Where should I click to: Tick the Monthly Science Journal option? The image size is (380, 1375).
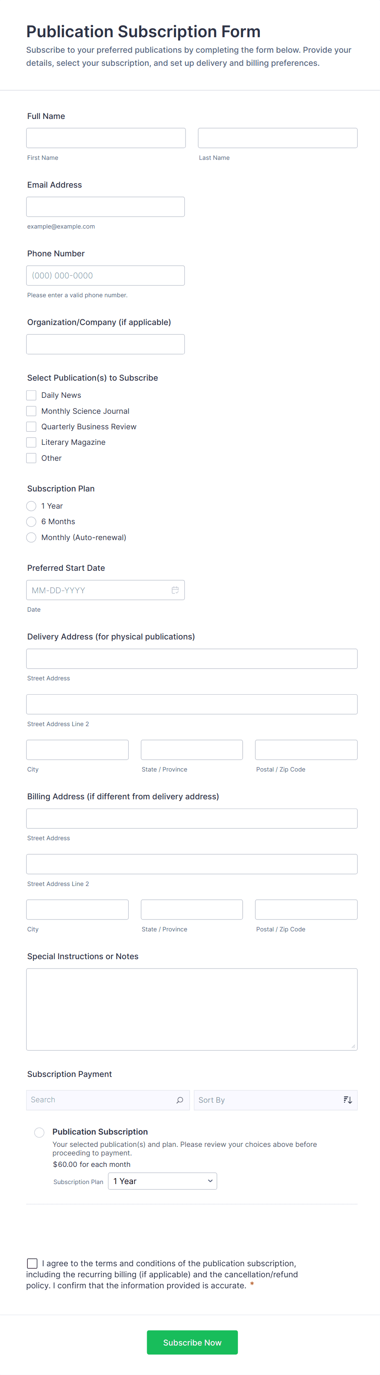[x=31, y=411]
